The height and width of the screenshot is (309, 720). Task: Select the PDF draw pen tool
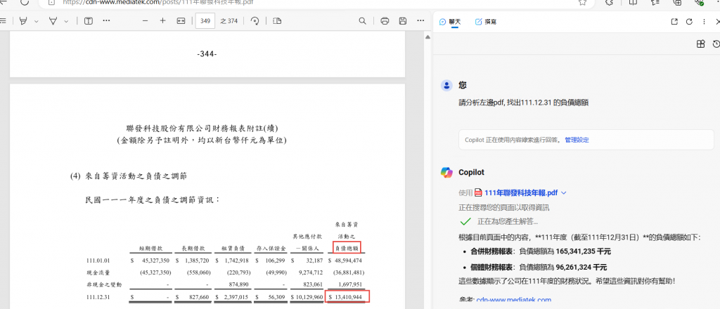tap(53, 20)
